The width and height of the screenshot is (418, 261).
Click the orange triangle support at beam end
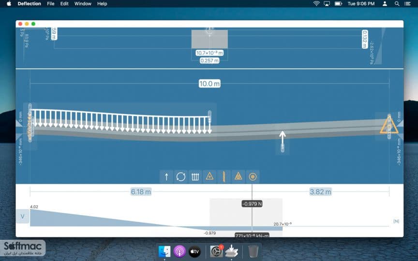[x=389, y=126]
